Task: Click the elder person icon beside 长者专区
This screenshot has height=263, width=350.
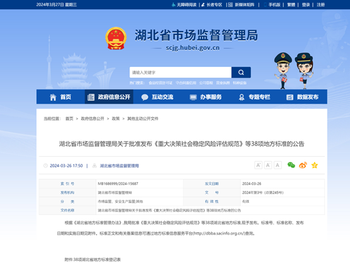Action: [x=203, y=4]
